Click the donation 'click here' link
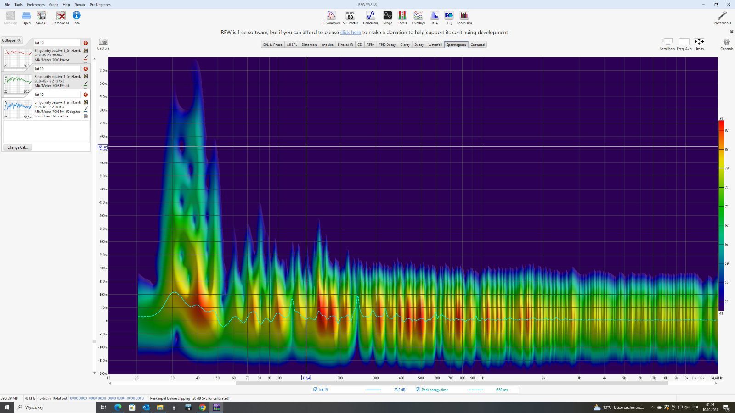Screen dimensions: 735x413 (x=351, y=33)
